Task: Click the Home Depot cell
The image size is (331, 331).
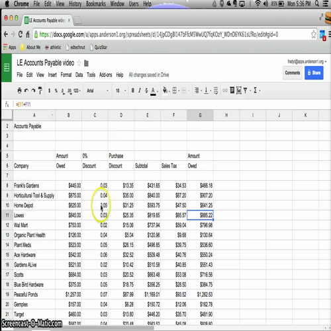Action: [34, 205]
